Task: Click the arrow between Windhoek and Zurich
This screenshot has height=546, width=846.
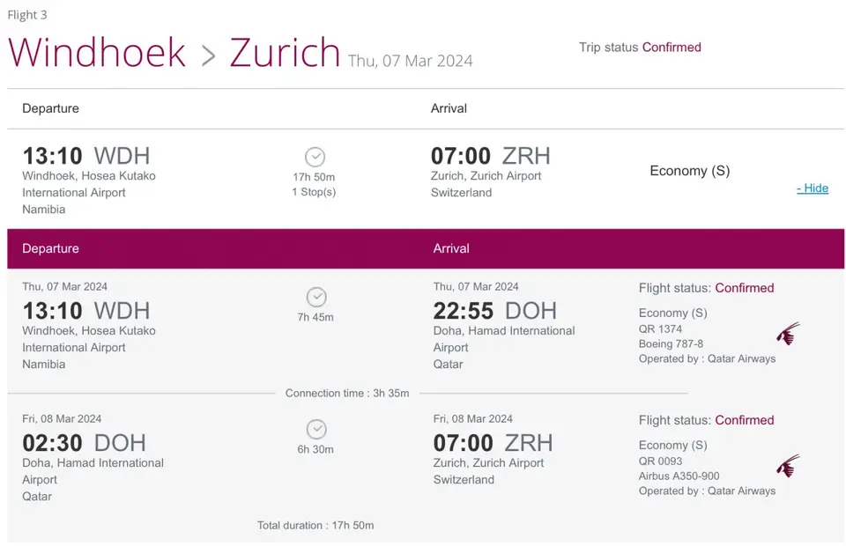Action: pos(208,55)
